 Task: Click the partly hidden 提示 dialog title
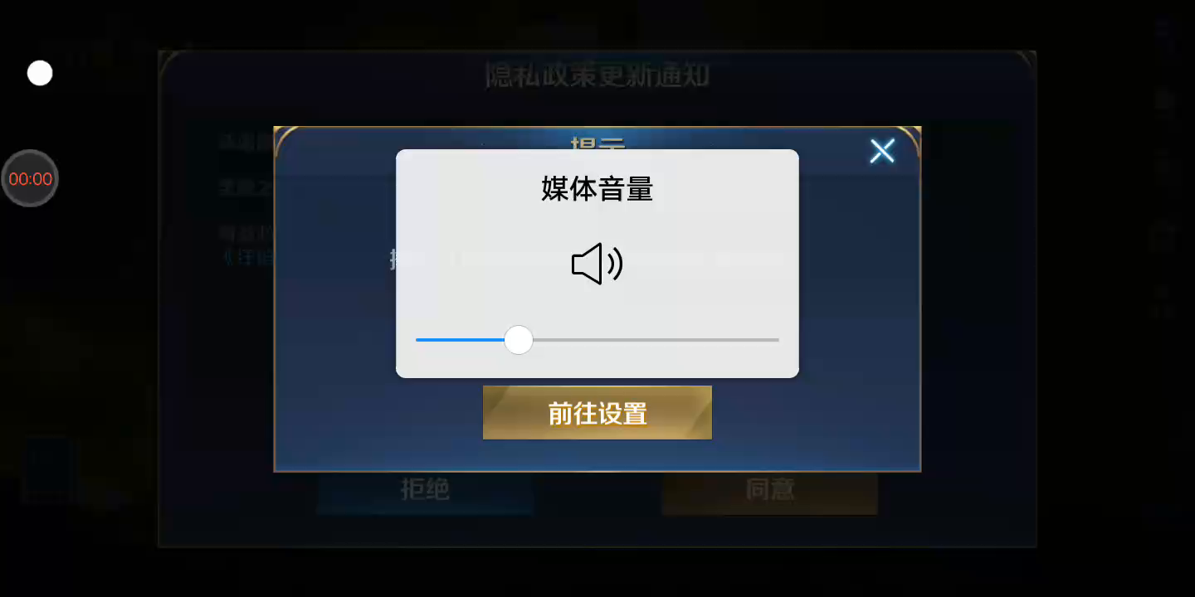pos(597,143)
